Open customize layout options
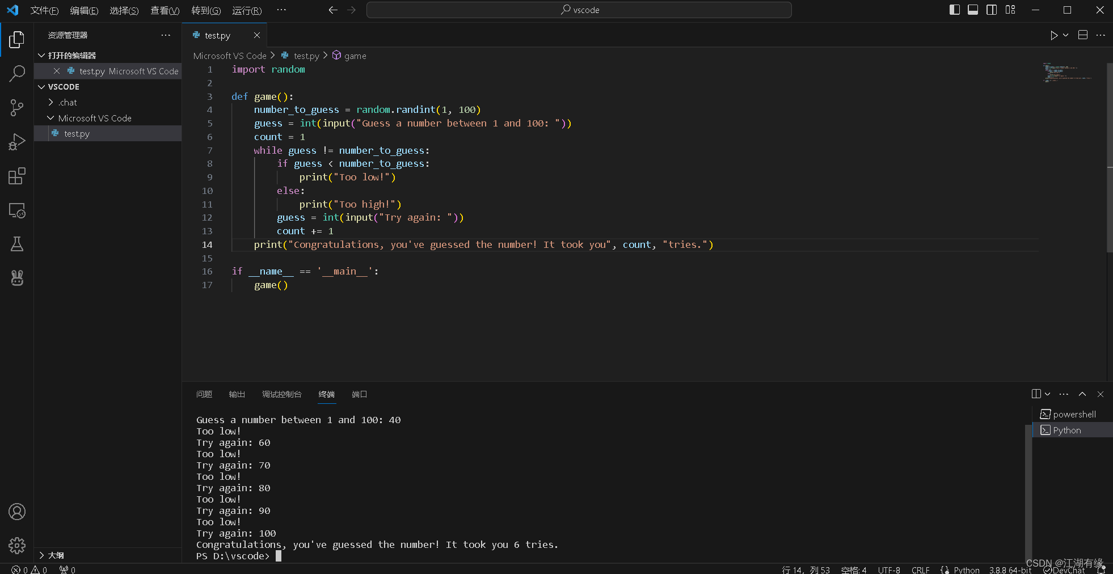The height and width of the screenshot is (574, 1113). pos(1010,10)
